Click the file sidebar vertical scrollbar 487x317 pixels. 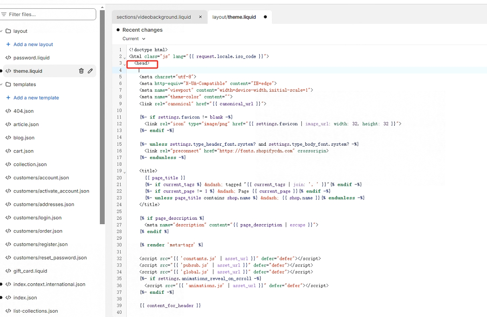point(103,117)
